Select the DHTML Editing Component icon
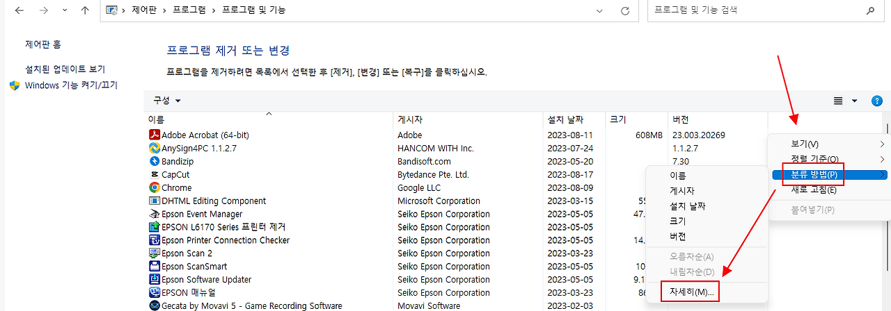891x311 pixels. [155, 201]
